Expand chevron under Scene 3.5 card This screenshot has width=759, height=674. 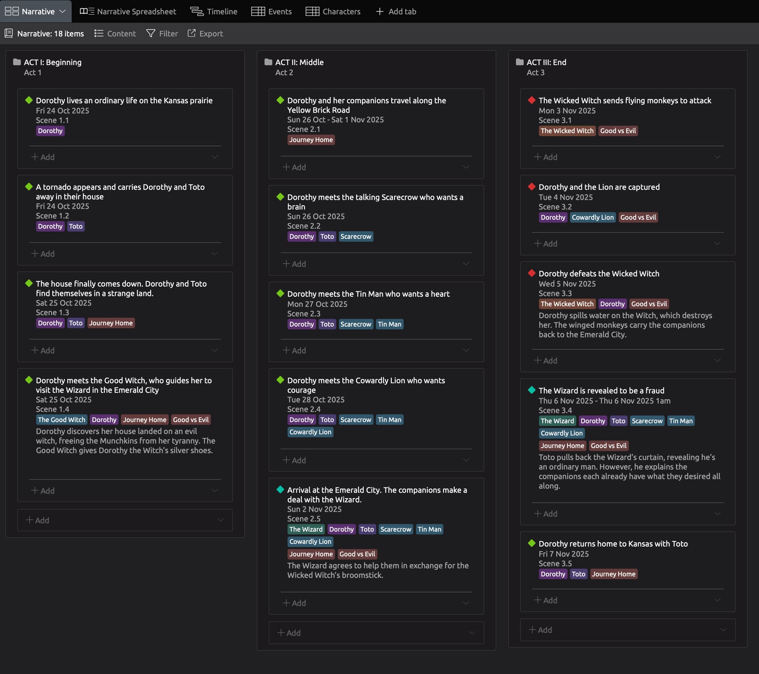pos(717,600)
